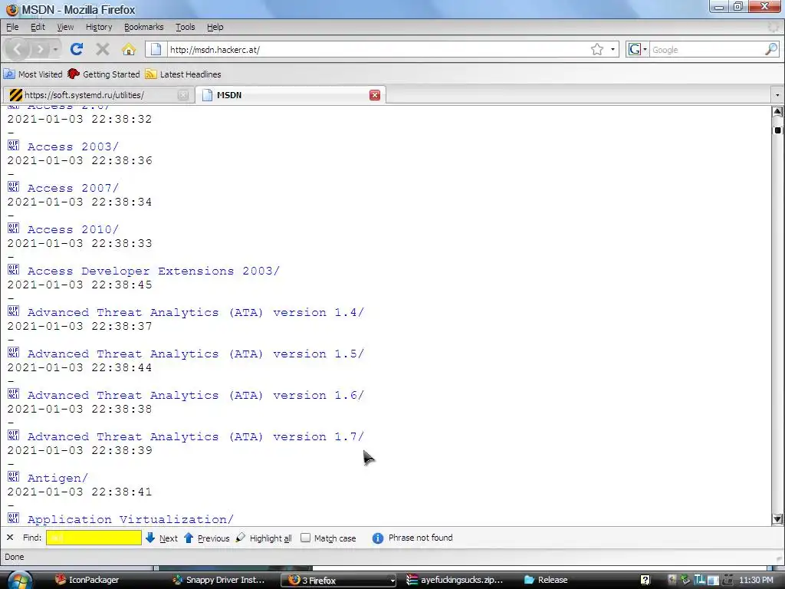Open Advanced Threat Analytics version 1.6/ link
The width and height of the screenshot is (785, 589).
(195, 395)
